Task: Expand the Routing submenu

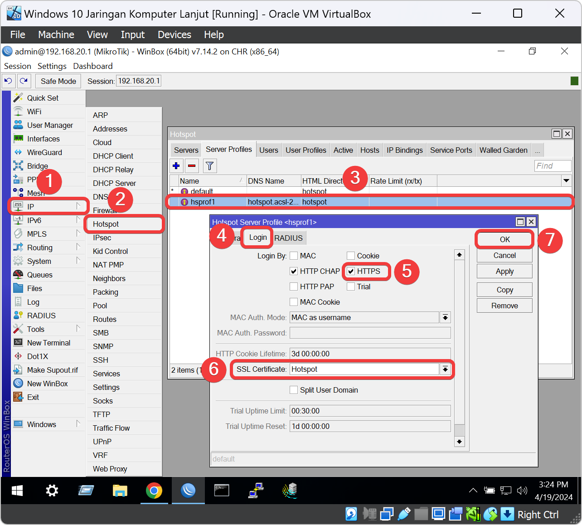Action: [78, 247]
